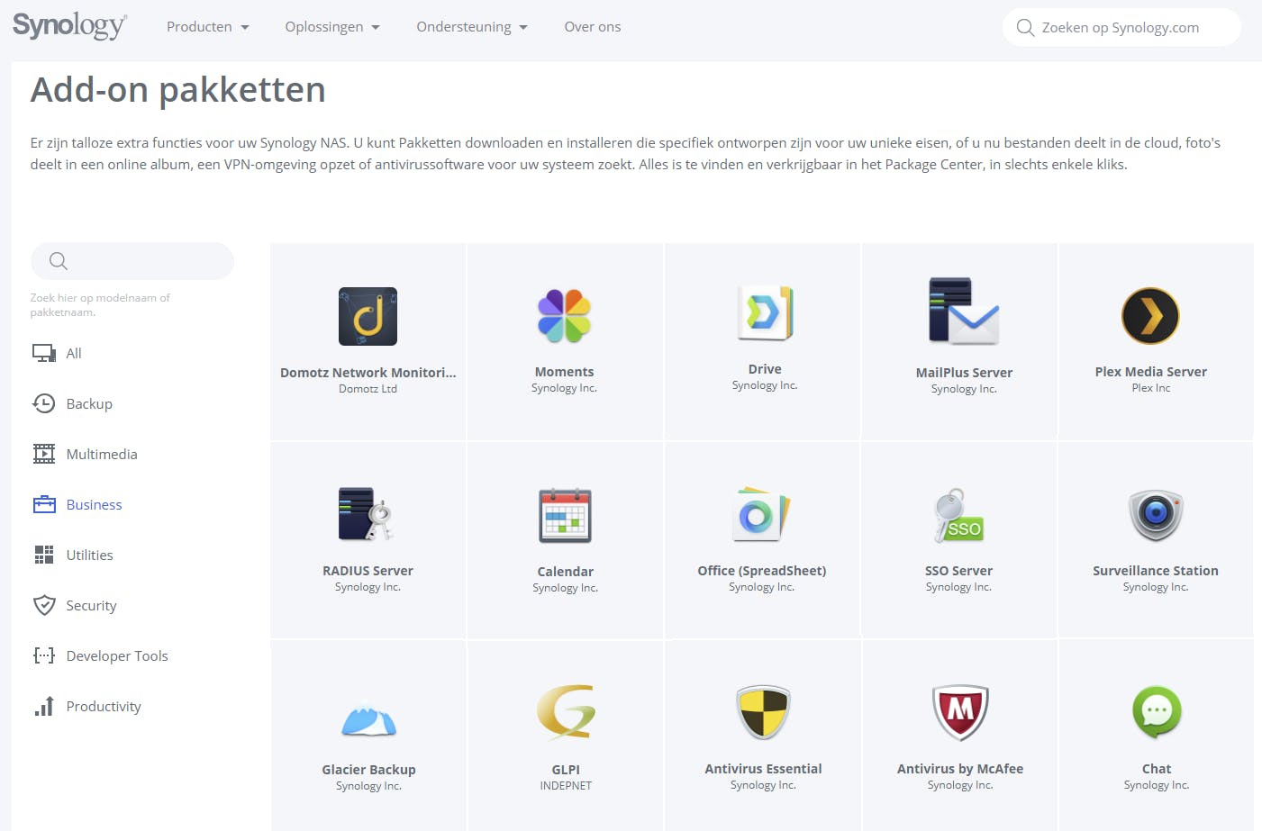
Task: Filter packages by Backup category
Action: pyautogui.click(x=89, y=403)
